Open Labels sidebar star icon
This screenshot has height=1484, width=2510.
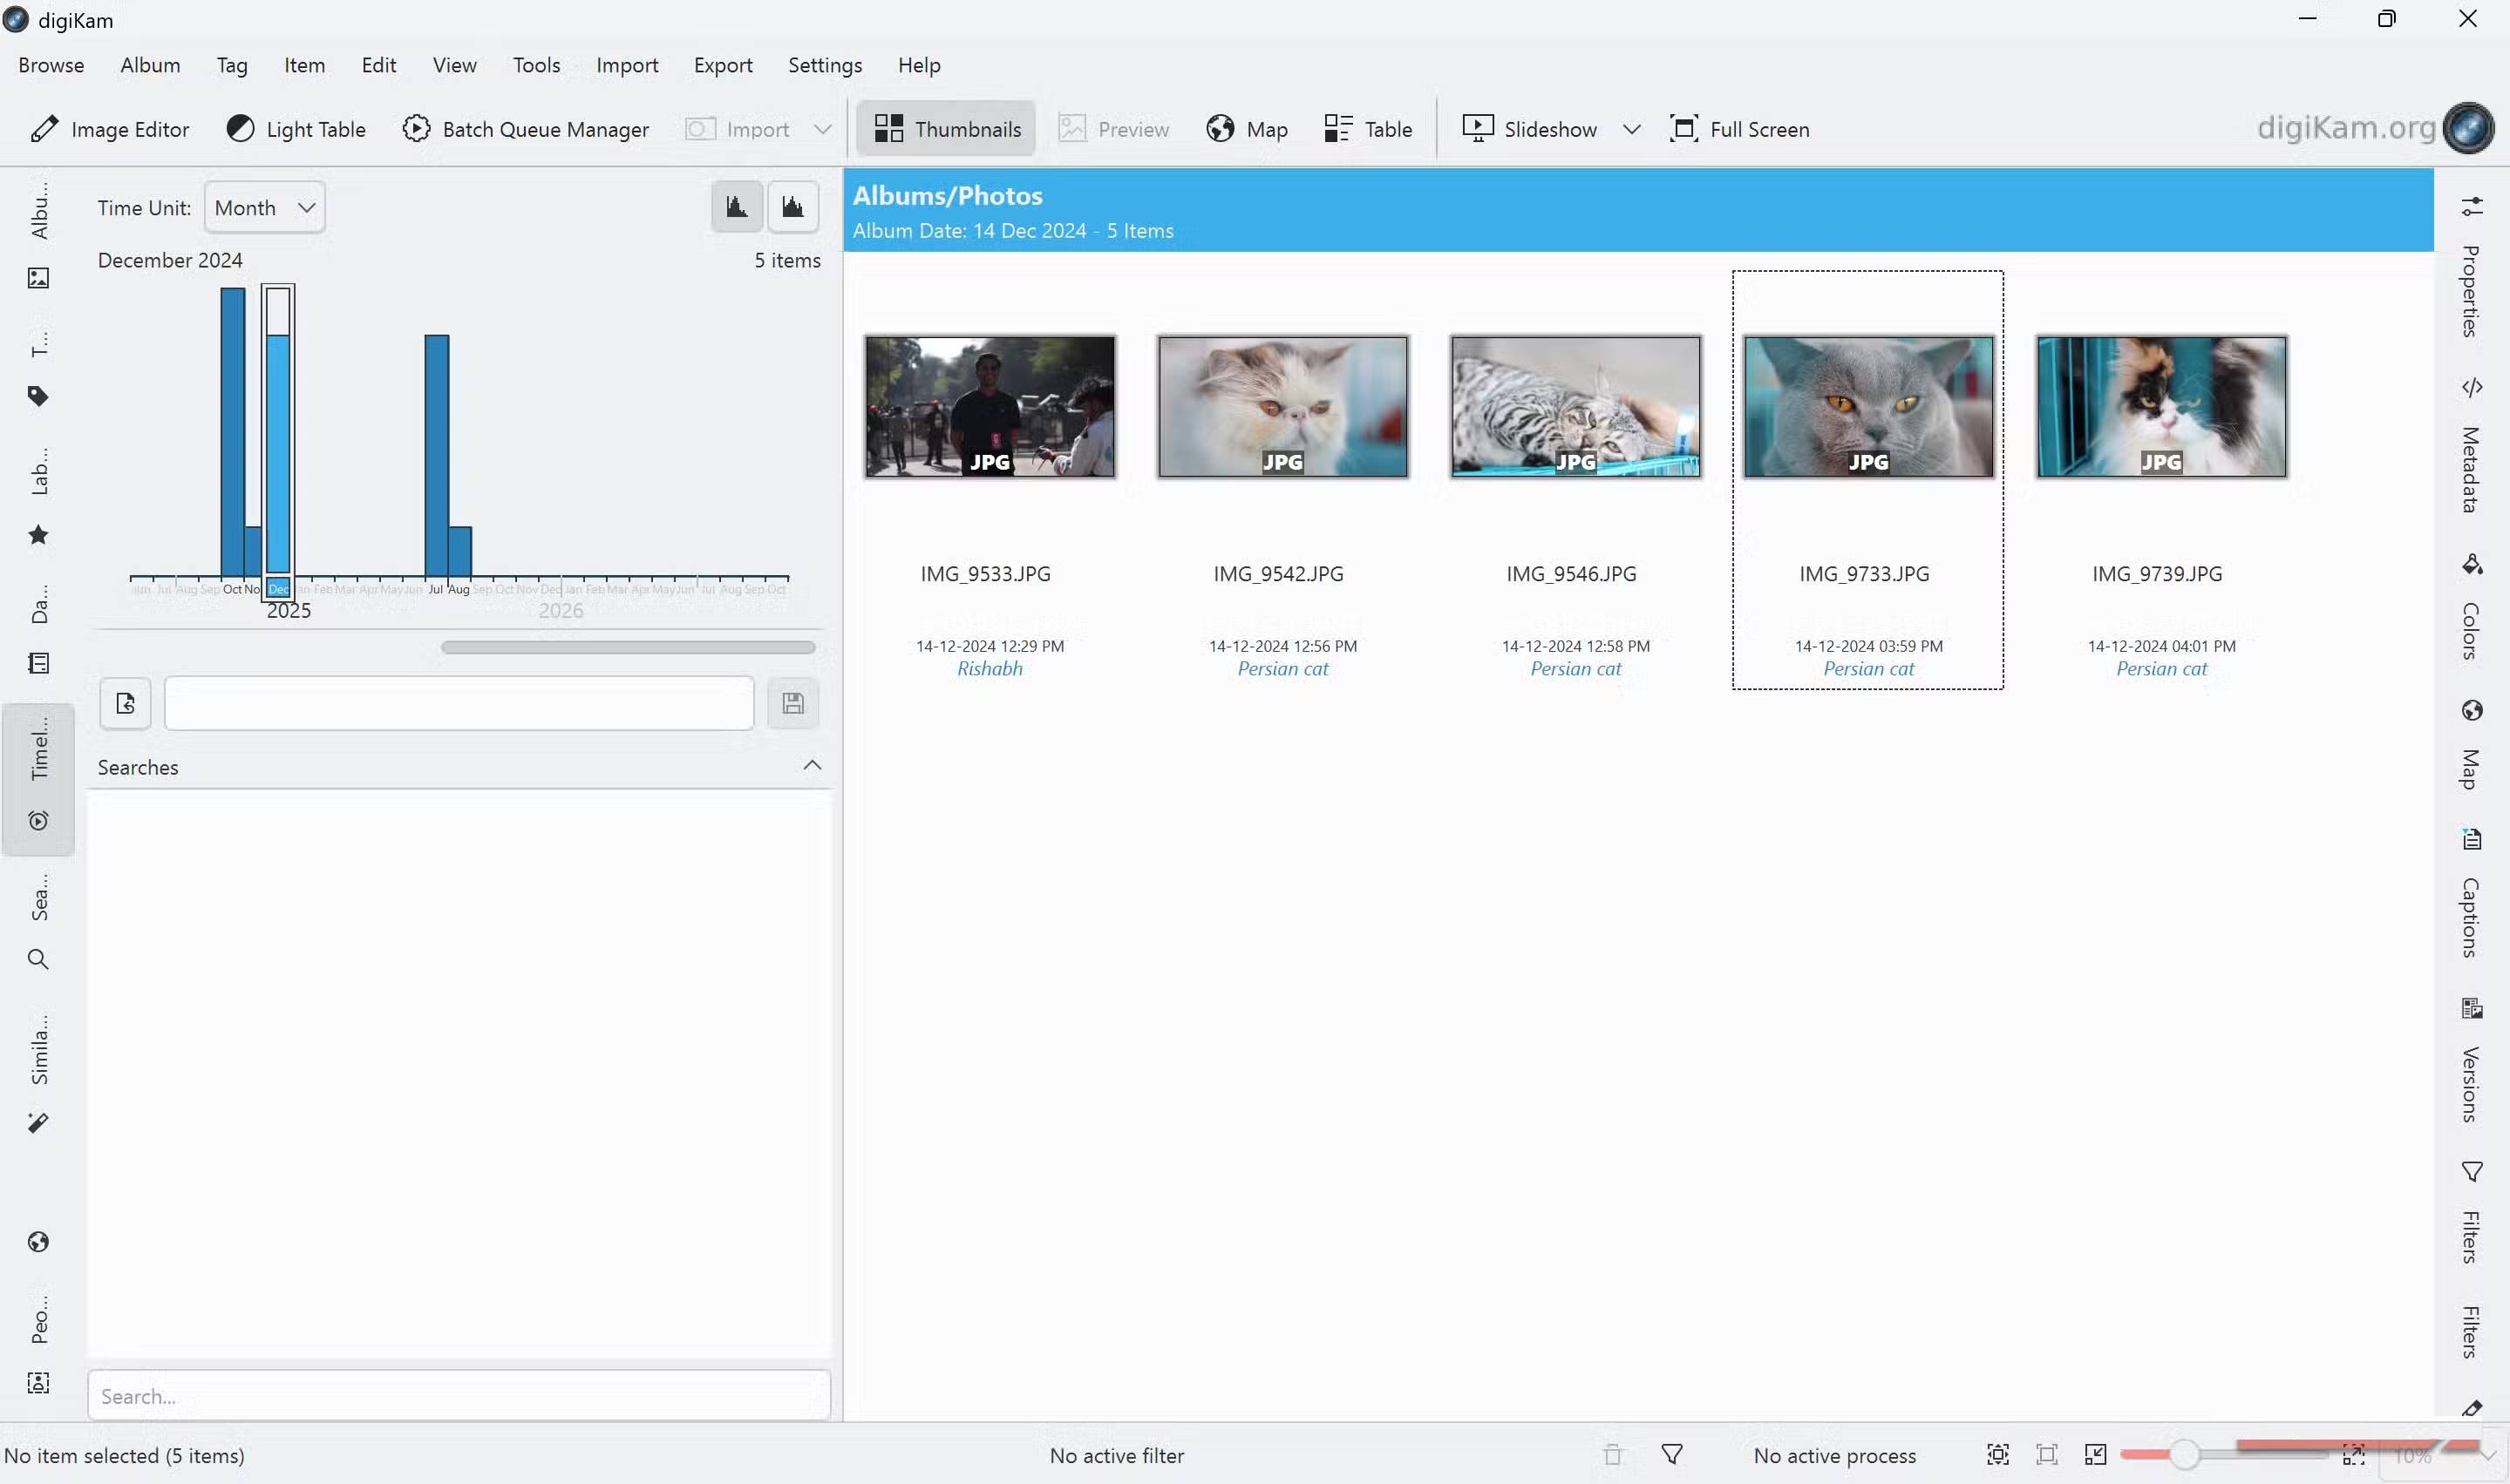click(38, 535)
